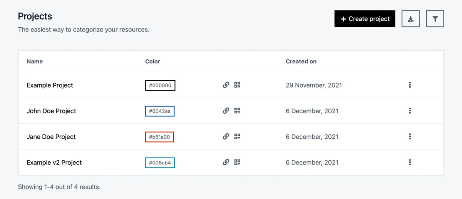This screenshot has height=199, width=462.
Task: Click the #b51a00 red color badge
Action: (159, 137)
